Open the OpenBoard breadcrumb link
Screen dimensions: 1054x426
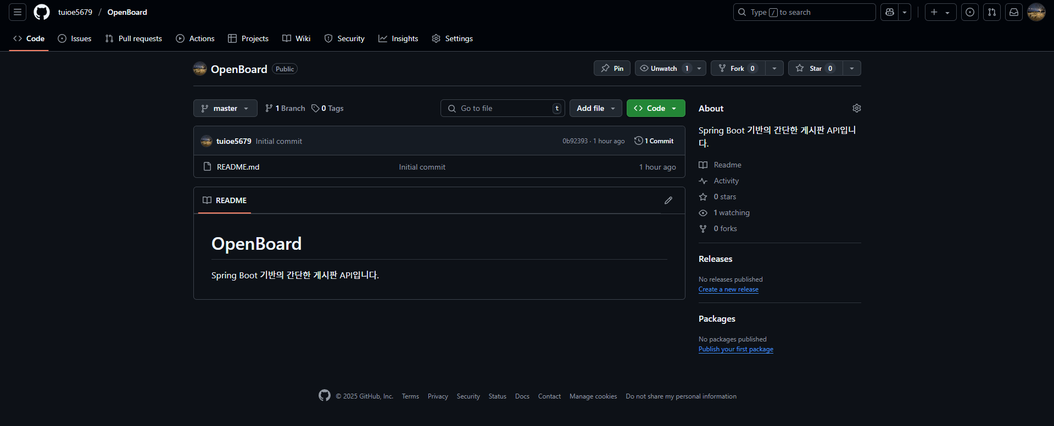tap(127, 12)
